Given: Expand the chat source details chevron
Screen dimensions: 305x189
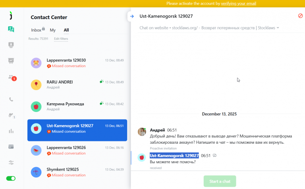Looking at the screenshot, I should (x=278, y=28).
